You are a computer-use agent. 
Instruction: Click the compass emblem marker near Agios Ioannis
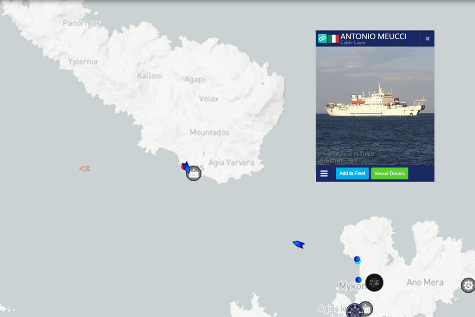click(355, 310)
